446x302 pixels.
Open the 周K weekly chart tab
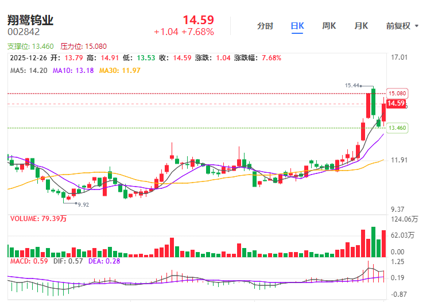pos(329,26)
